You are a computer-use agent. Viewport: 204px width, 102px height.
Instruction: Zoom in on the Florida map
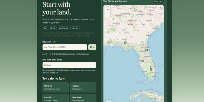point(108,10)
